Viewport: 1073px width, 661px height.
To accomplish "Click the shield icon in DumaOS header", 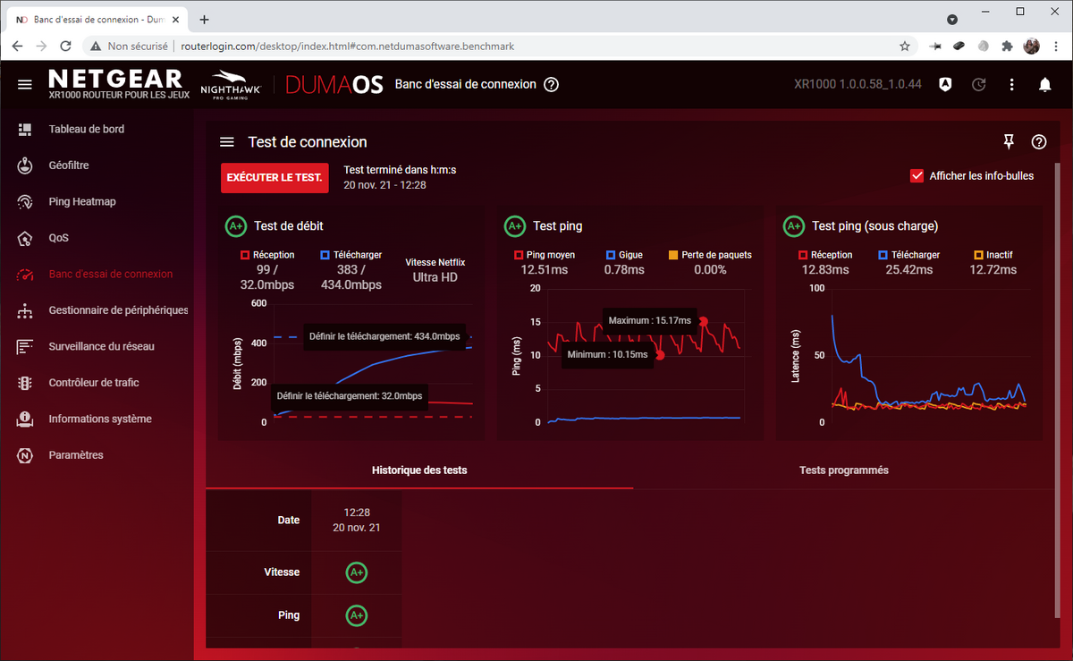I will coord(945,85).
